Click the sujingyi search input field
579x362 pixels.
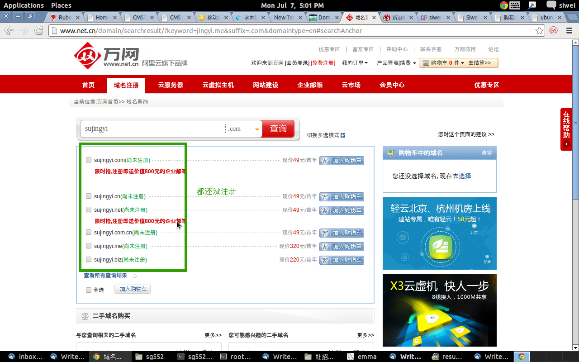149,129
